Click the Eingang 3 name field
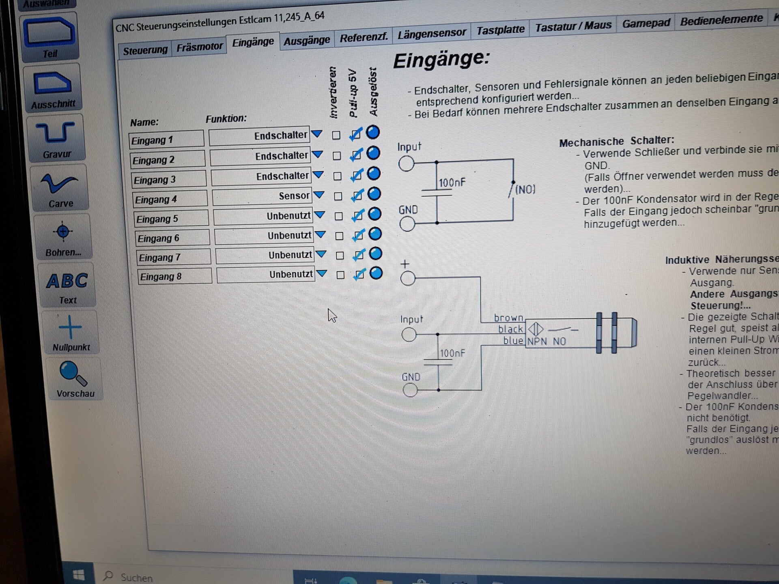779x584 pixels. click(x=168, y=180)
